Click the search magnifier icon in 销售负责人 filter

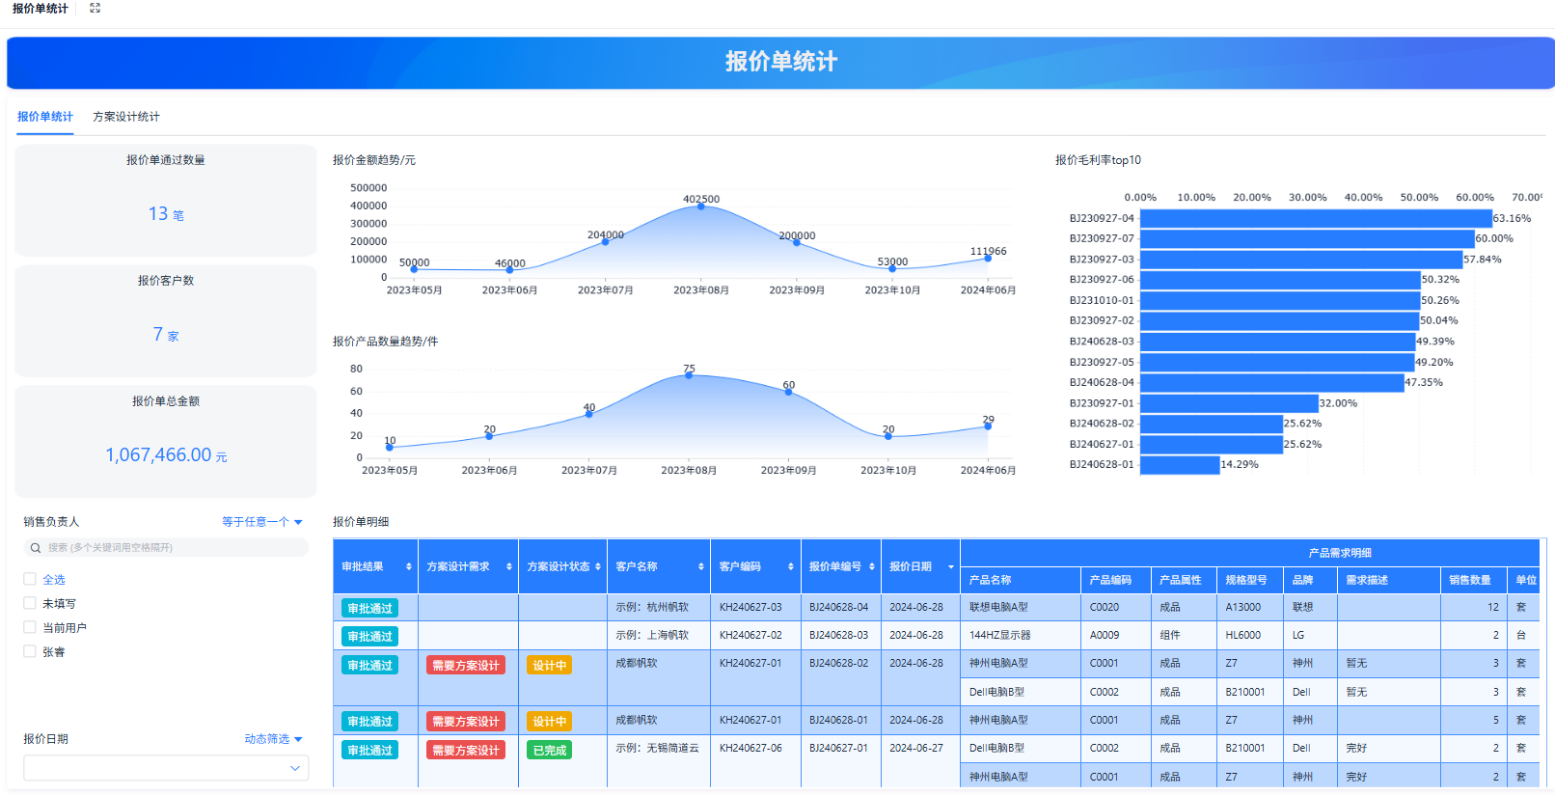(x=36, y=548)
